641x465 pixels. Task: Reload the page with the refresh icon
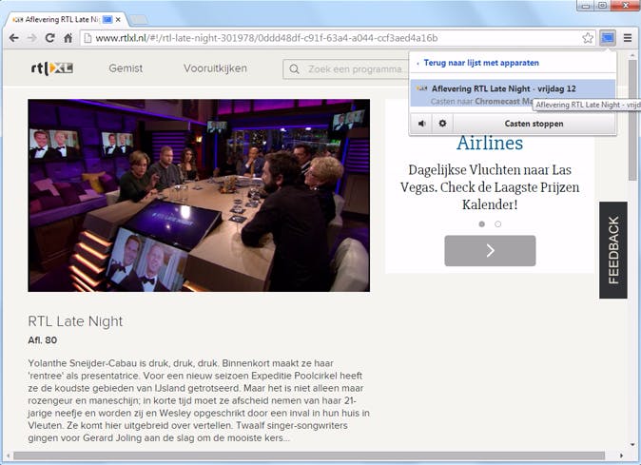click(49, 38)
